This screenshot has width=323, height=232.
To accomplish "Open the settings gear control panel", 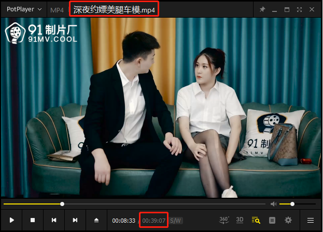I will click(x=288, y=220).
